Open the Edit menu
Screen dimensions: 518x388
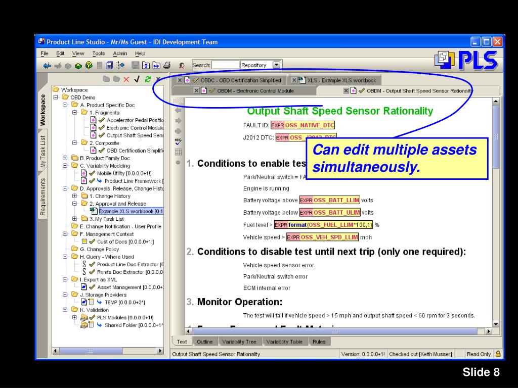click(60, 54)
